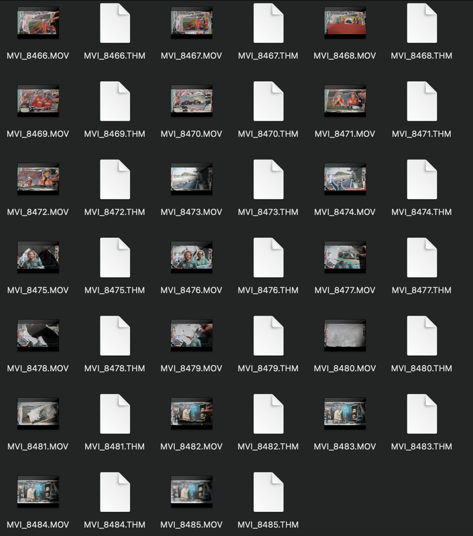The width and height of the screenshot is (473, 536).
Task: Highlight the MVI_8472.MOV video thumbnail
Action: [x=38, y=179]
